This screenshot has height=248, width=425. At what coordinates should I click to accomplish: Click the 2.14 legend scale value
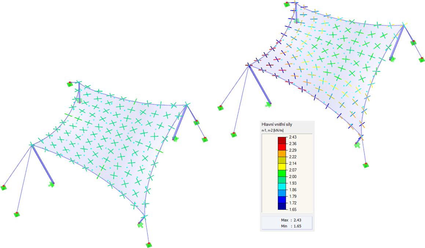293,163
